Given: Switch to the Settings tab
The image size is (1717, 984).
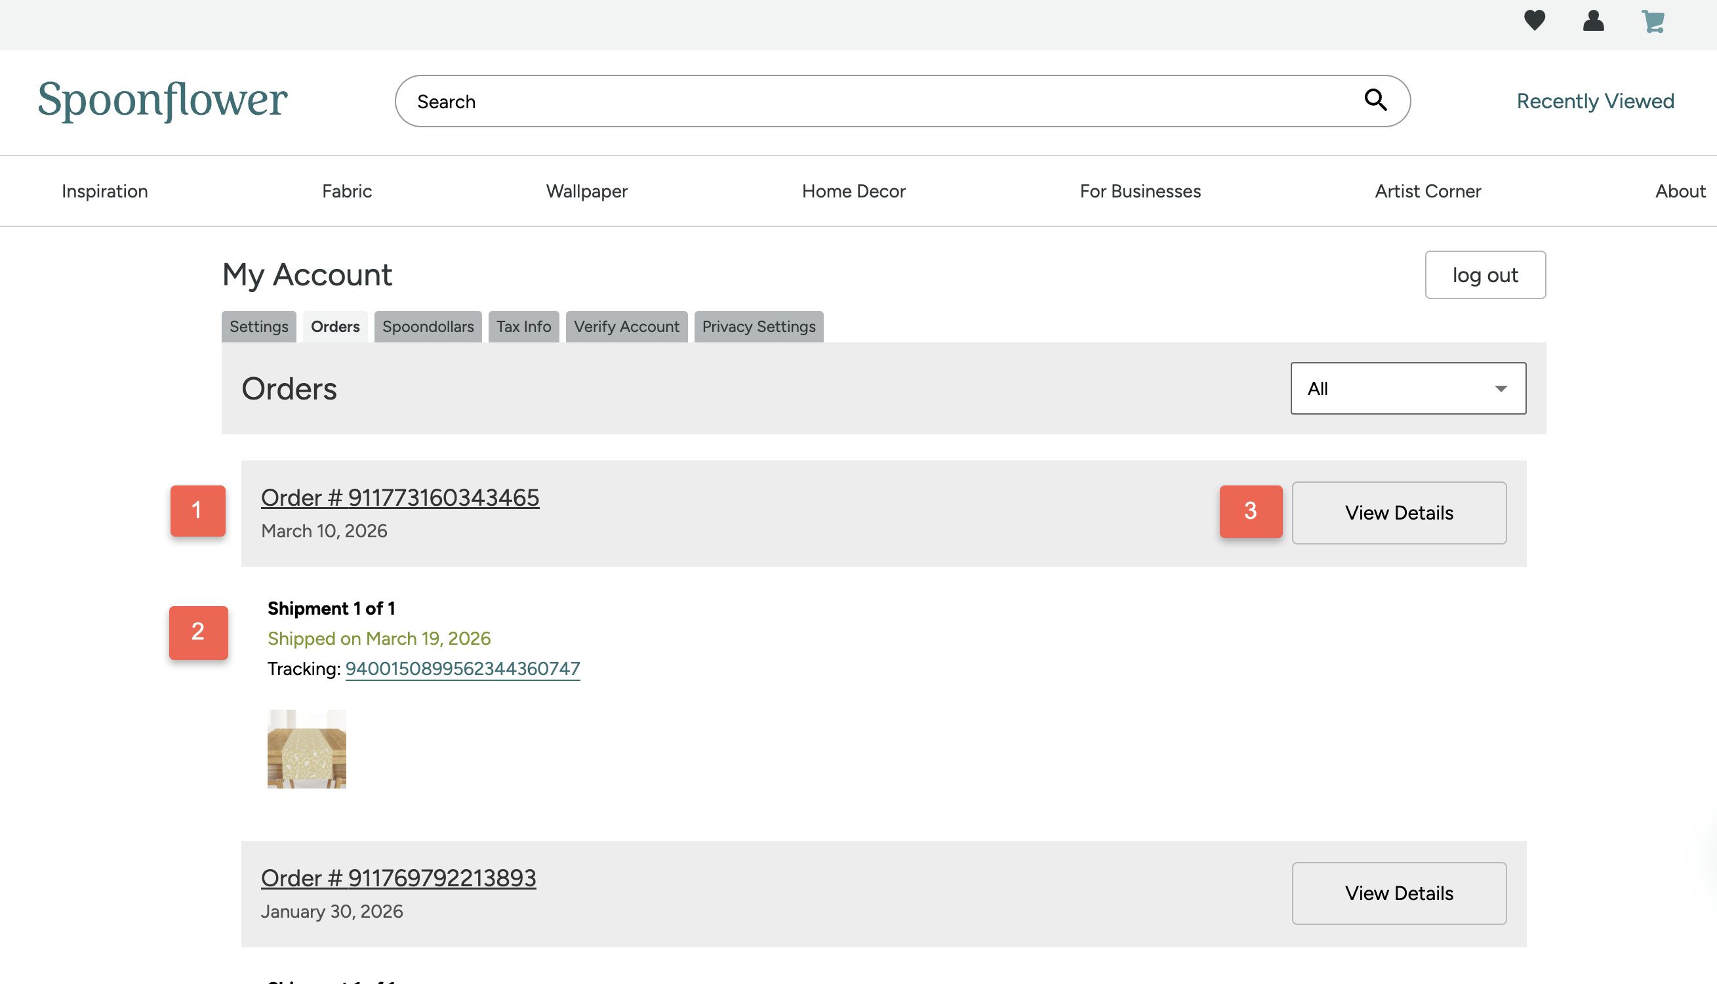Looking at the screenshot, I should click(258, 327).
